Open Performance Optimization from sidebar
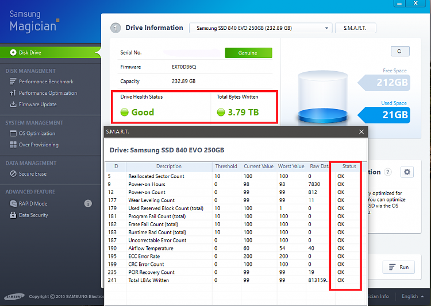Image resolution: width=431 pixels, height=306 pixels. 48,93
